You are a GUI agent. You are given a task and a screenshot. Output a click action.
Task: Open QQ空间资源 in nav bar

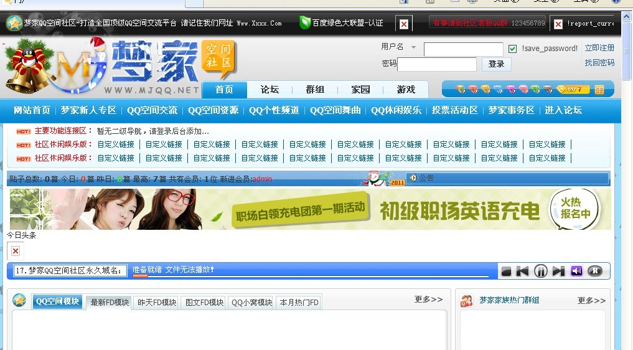pos(213,110)
